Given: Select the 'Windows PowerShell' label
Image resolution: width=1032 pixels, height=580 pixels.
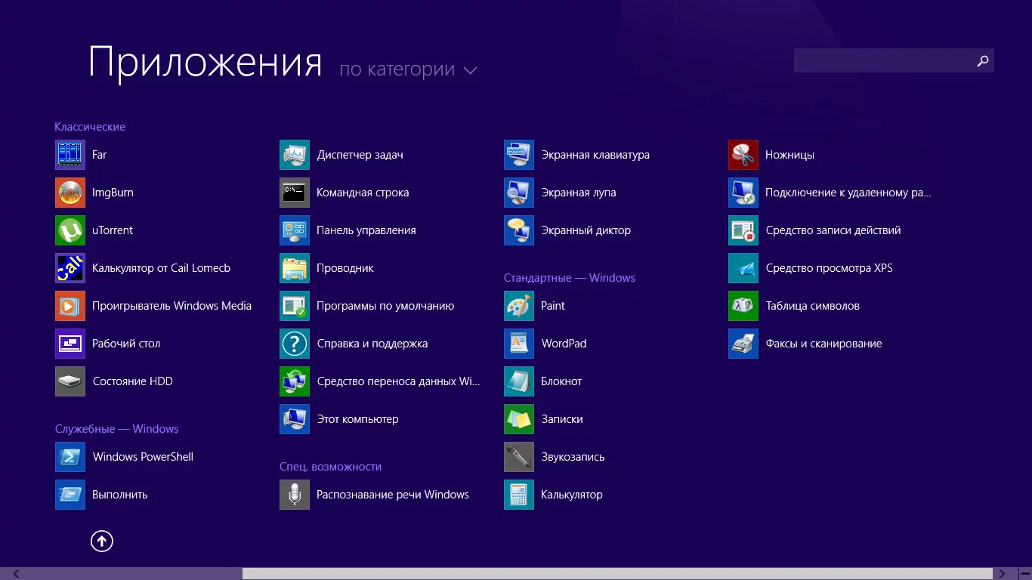Looking at the screenshot, I should click(143, 457).
